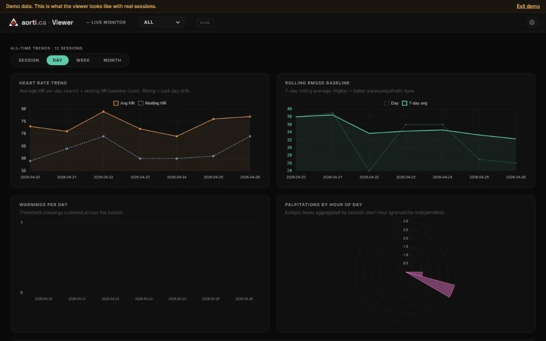Click the Exit demo link

pyautogui.click(x=528, y=6)
